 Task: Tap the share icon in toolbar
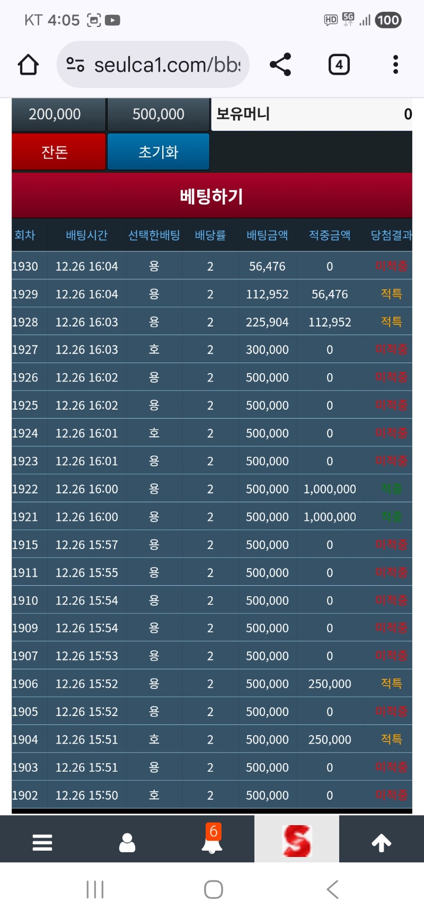[x=280, y=65]
